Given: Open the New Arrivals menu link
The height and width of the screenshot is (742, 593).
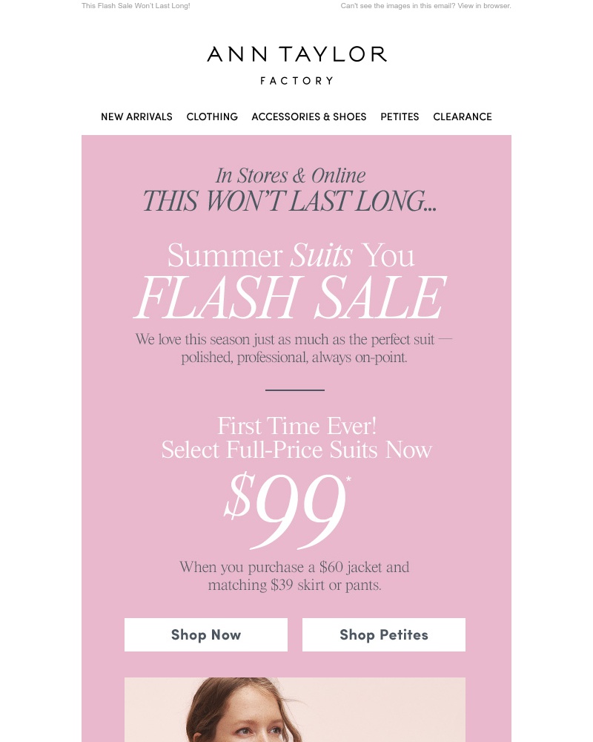Looking at the screenshot, I should (x=136, y=116).
